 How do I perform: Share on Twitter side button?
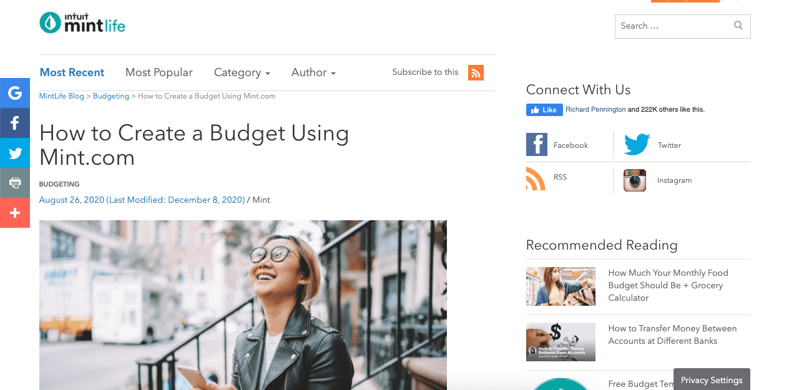tap(15, 153)
